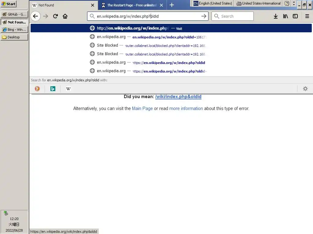Reload the current page
313x234 pixels.
[x=56, y=16]
